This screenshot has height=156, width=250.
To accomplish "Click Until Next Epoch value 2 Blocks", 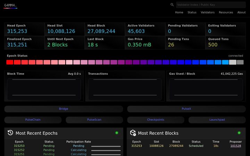I will [57, 45].
